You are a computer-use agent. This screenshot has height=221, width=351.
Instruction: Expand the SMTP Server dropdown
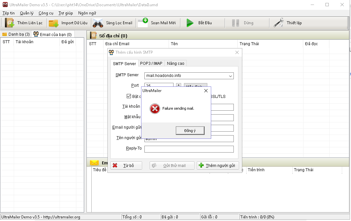pos(231,76)
